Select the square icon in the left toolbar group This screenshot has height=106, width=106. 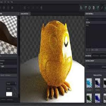12,8
